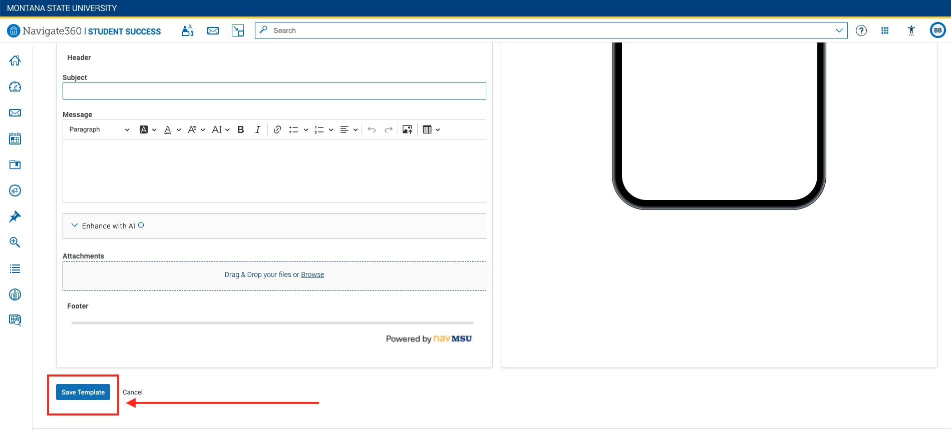Open the BB user profile avatar
Image resolution: width=951 pixels, height=431 pixels.
pyautogui.click(x=937, y=30)
